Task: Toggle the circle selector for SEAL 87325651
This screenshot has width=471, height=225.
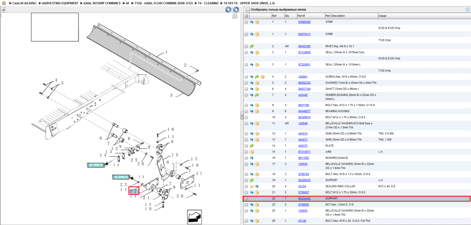Action: pos(246,65)
